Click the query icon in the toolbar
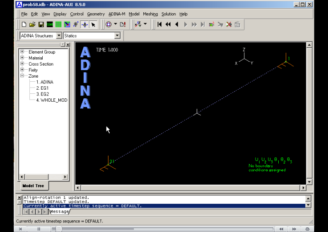Viewport: 328px width, 232px height. 76,24
